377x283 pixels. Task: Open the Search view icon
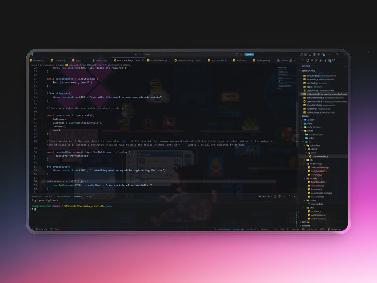(x=312, y=60)
